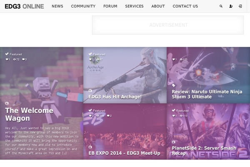
Task: Click the register user icon with the plus sign
Action: 231,6
